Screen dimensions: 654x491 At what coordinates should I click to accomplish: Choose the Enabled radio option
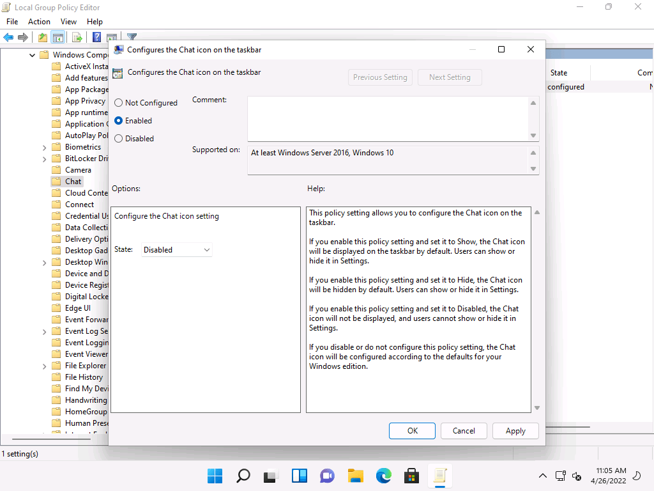pyautogui.click(x=119, y=121)
